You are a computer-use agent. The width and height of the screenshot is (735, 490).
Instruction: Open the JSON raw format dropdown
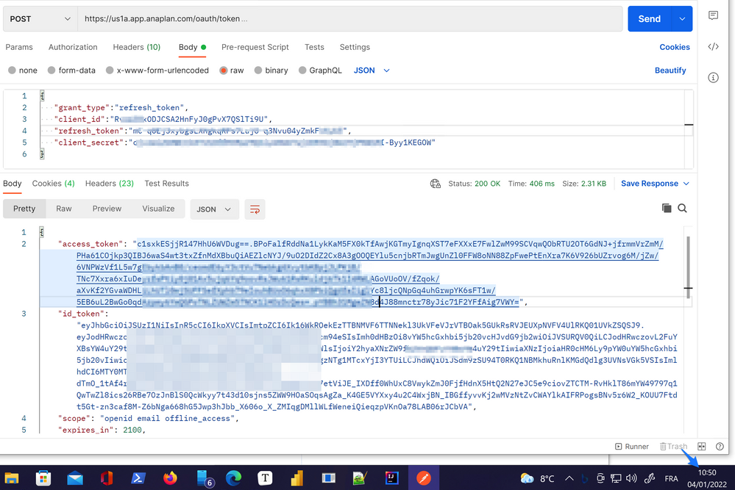coord(372,71)
